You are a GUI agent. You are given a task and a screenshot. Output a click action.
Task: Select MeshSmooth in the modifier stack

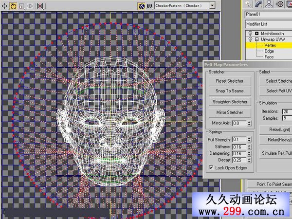tap(272, 34)
